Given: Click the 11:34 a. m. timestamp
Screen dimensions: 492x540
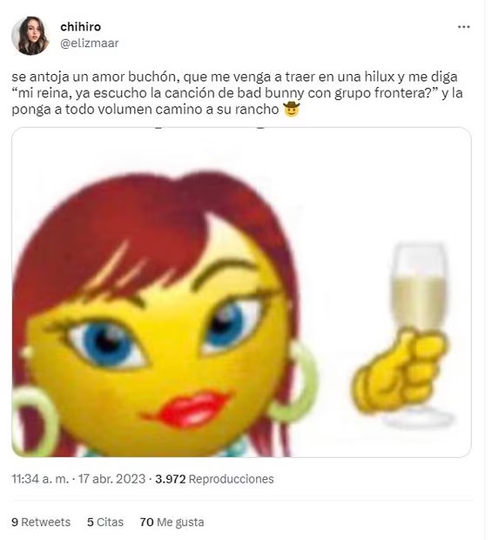Looking at the screenshot, I should coord(40,479).
